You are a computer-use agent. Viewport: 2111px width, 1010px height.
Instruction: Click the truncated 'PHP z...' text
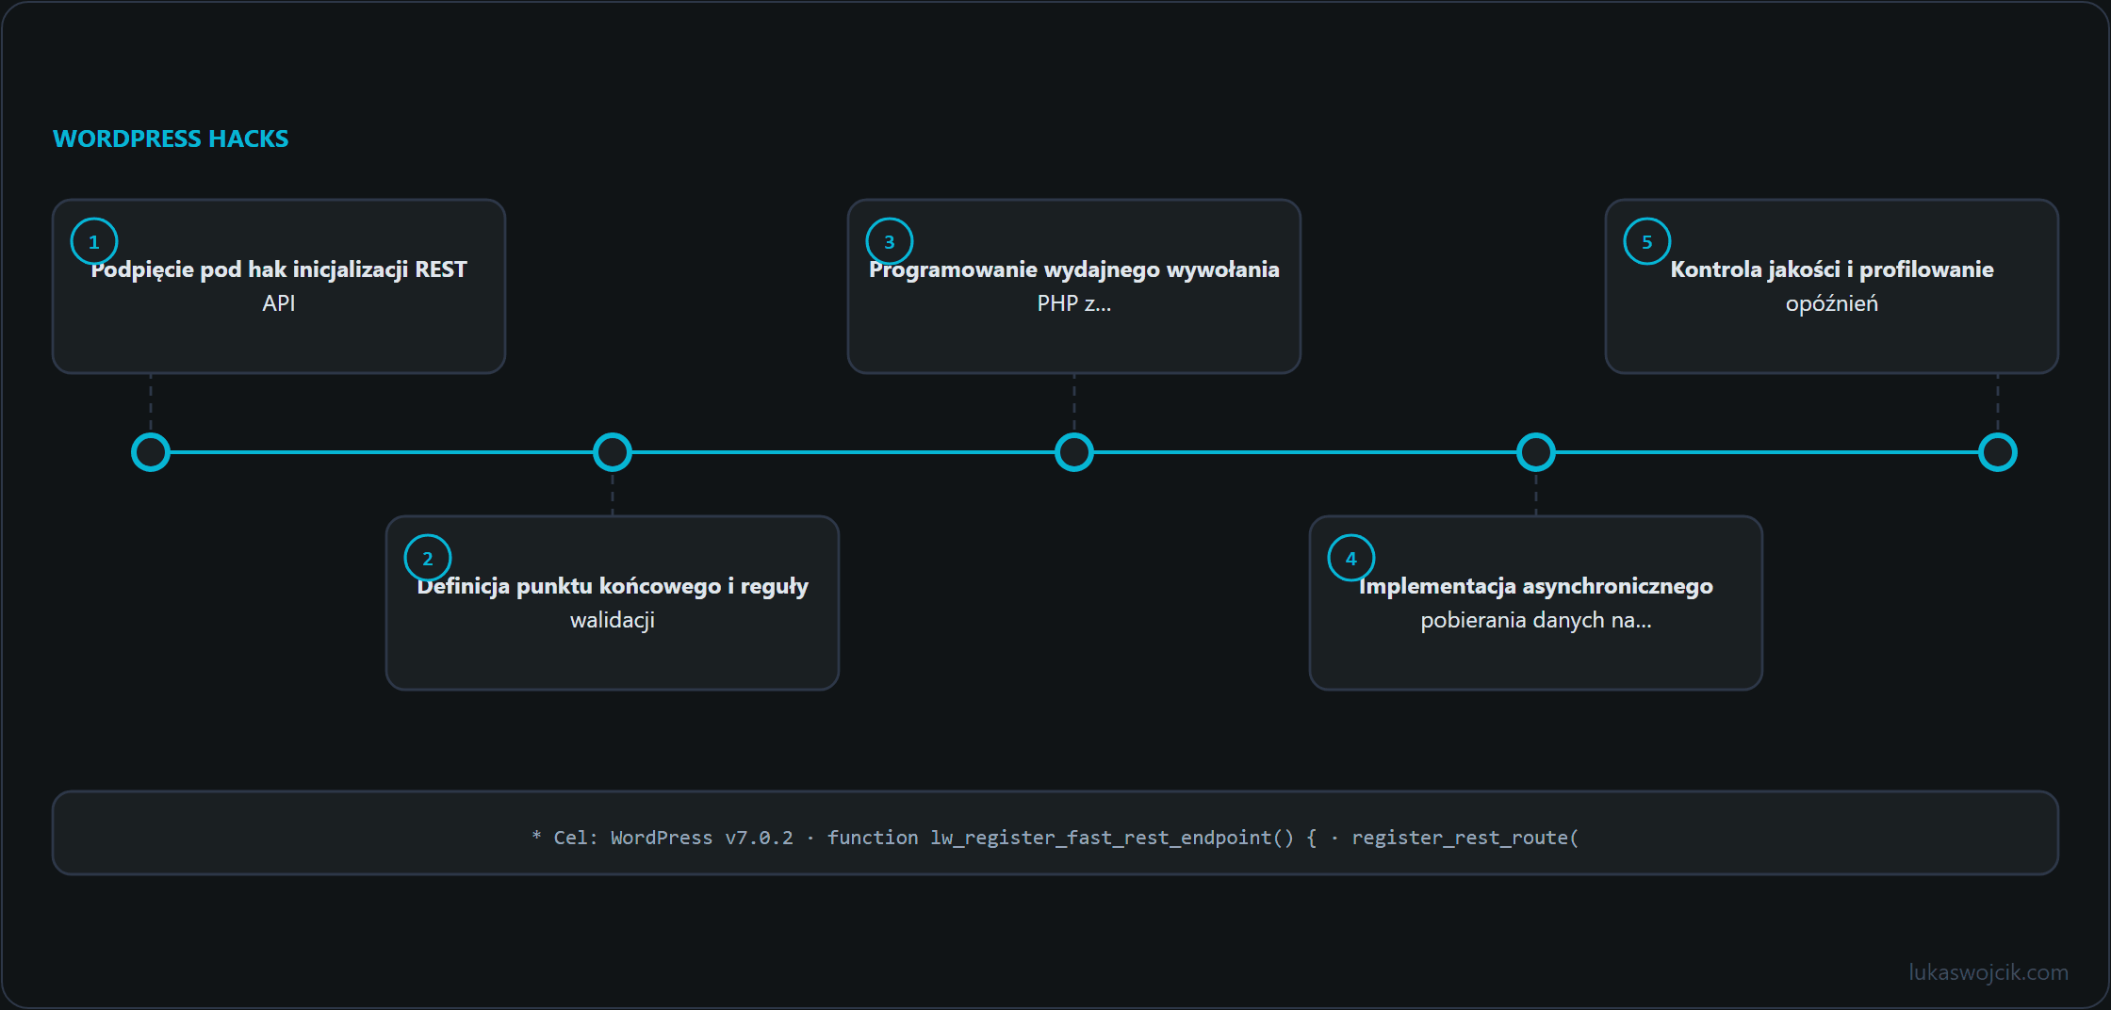click(x=1074, y=303)
